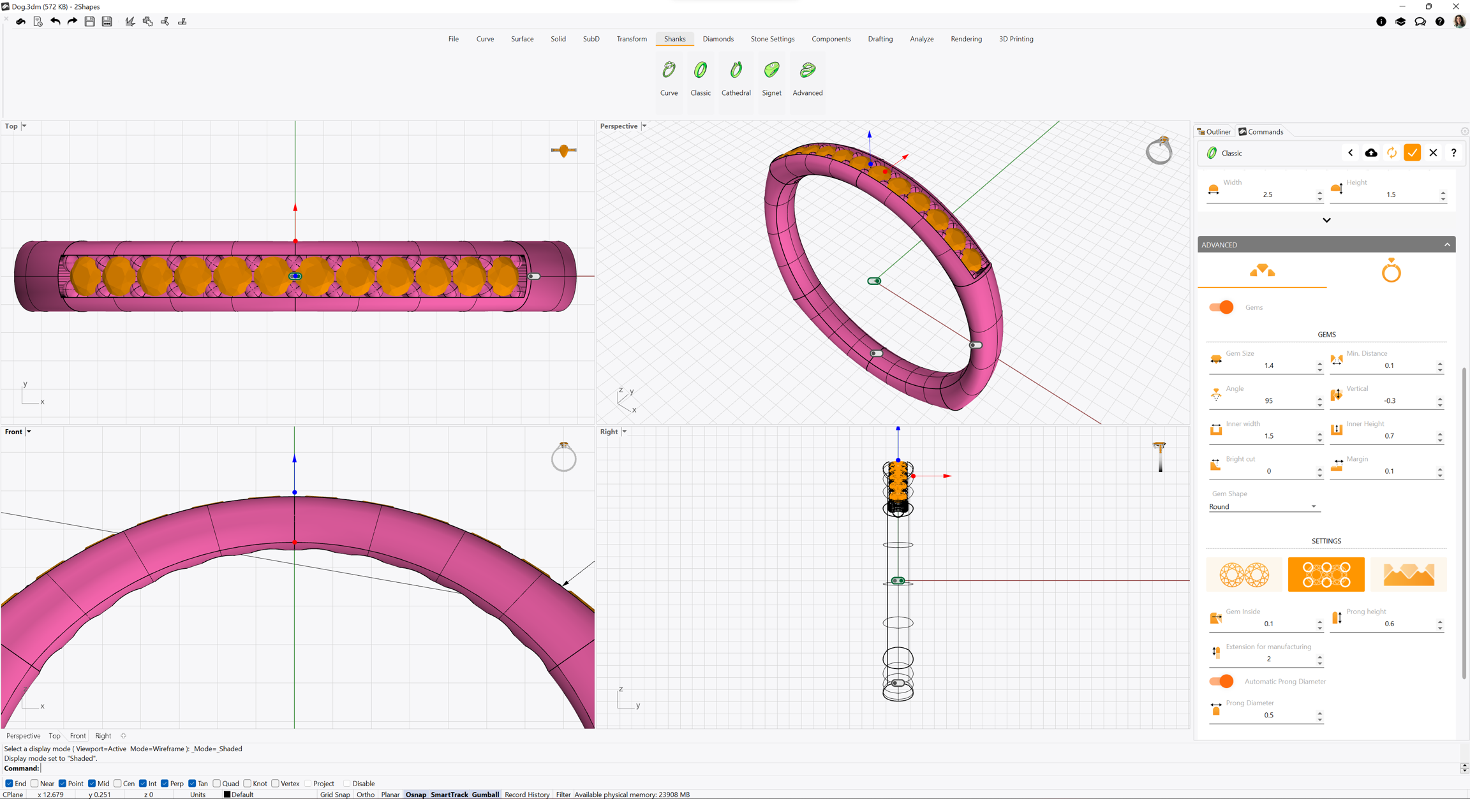Image resolution: width=1470 pixels, height=799 pixels.
Task: Select the middle four-prong setting thumbnail
Action: pos(1326,575)
